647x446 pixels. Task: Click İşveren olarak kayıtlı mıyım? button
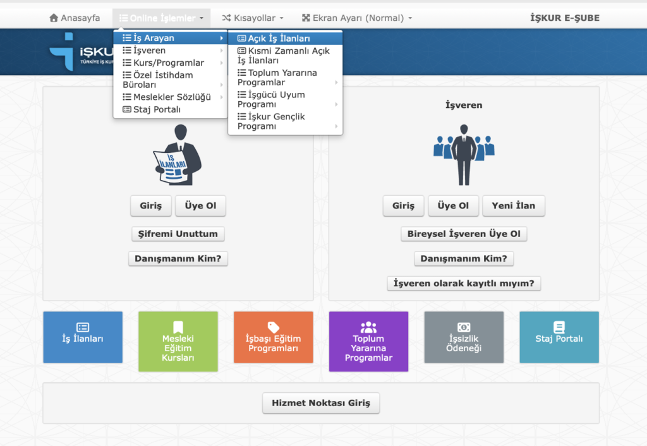click(x=464, y=284)
